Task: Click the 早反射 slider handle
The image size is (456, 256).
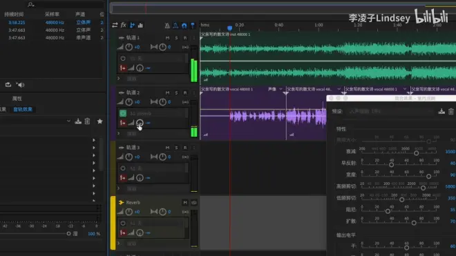Action: [392, 165]
